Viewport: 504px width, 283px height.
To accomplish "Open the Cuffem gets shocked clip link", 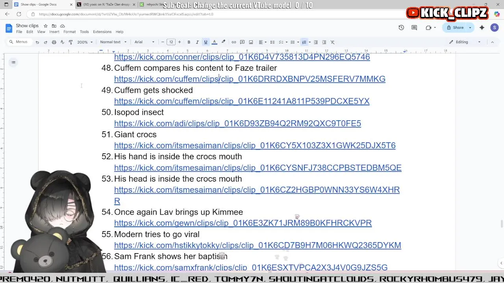I will click(242, 101).
